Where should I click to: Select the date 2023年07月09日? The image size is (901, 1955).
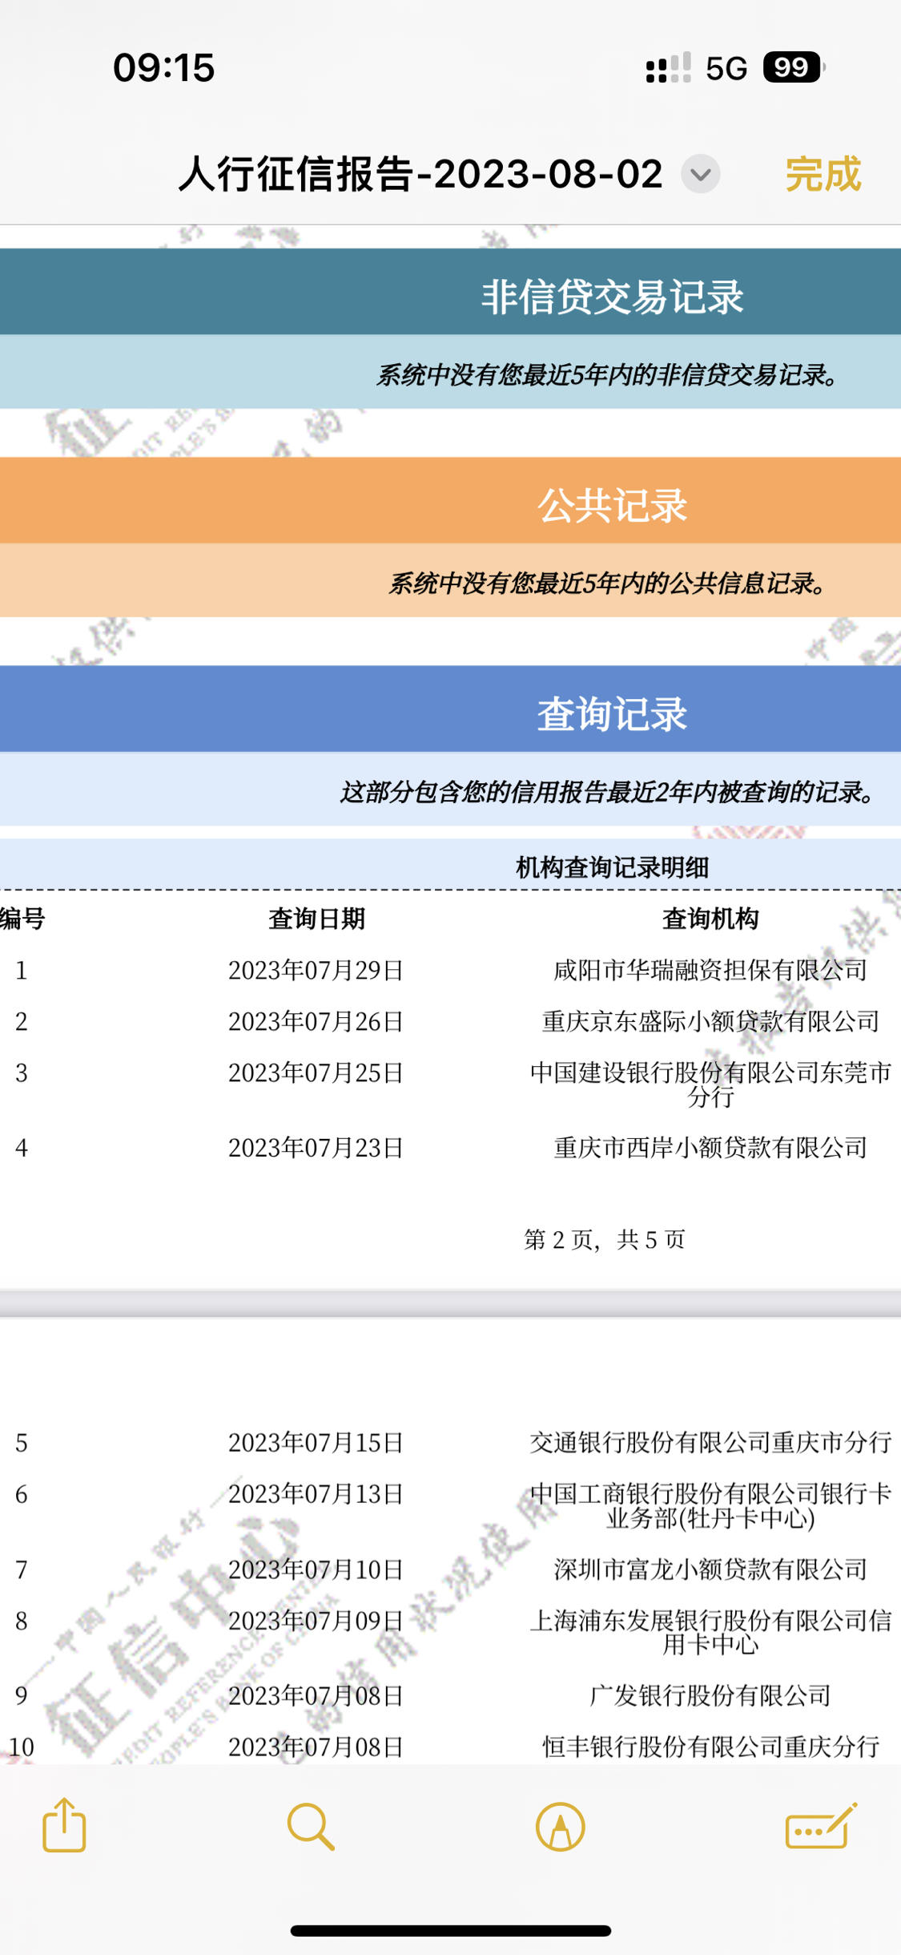[x=316, y=1621]
